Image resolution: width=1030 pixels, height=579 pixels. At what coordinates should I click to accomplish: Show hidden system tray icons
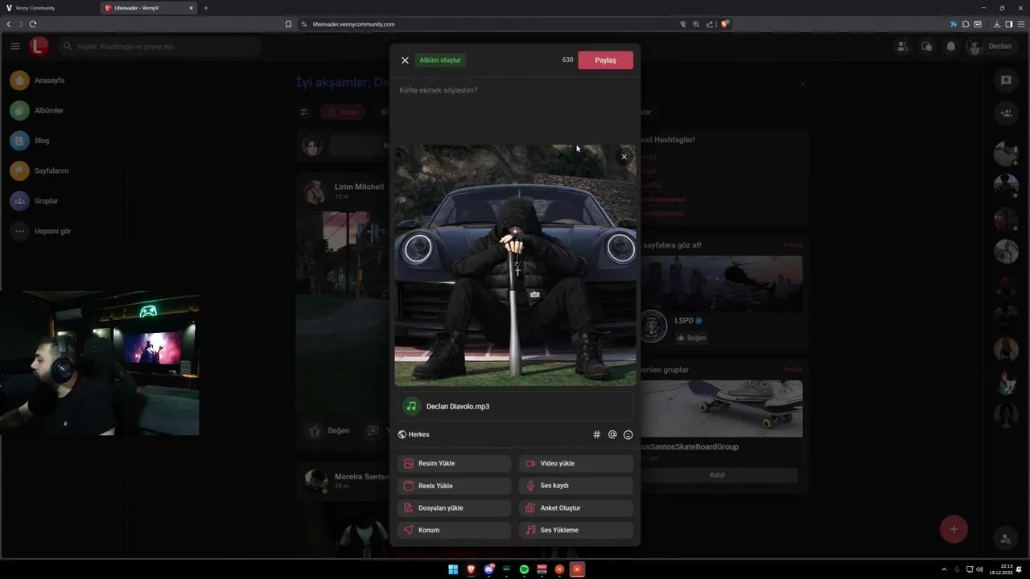[x=944, y=569]
